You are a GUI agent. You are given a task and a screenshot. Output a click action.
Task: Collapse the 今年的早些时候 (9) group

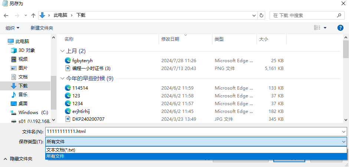(x=62, y=79)
